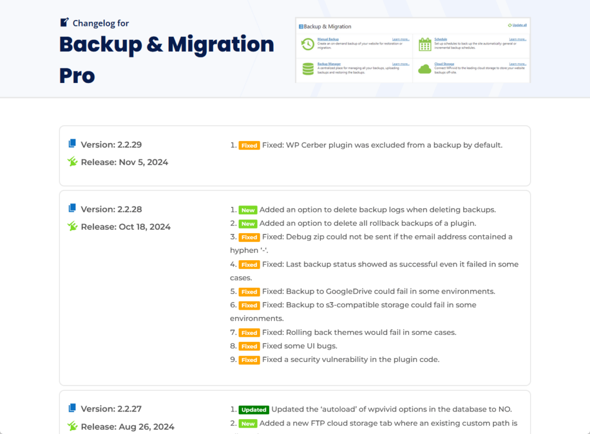The height and width of the screenshot is (434, 590).
Task: Click 'Updated the autoload of wpvivid options' line
Action: (x=392, y=409)
